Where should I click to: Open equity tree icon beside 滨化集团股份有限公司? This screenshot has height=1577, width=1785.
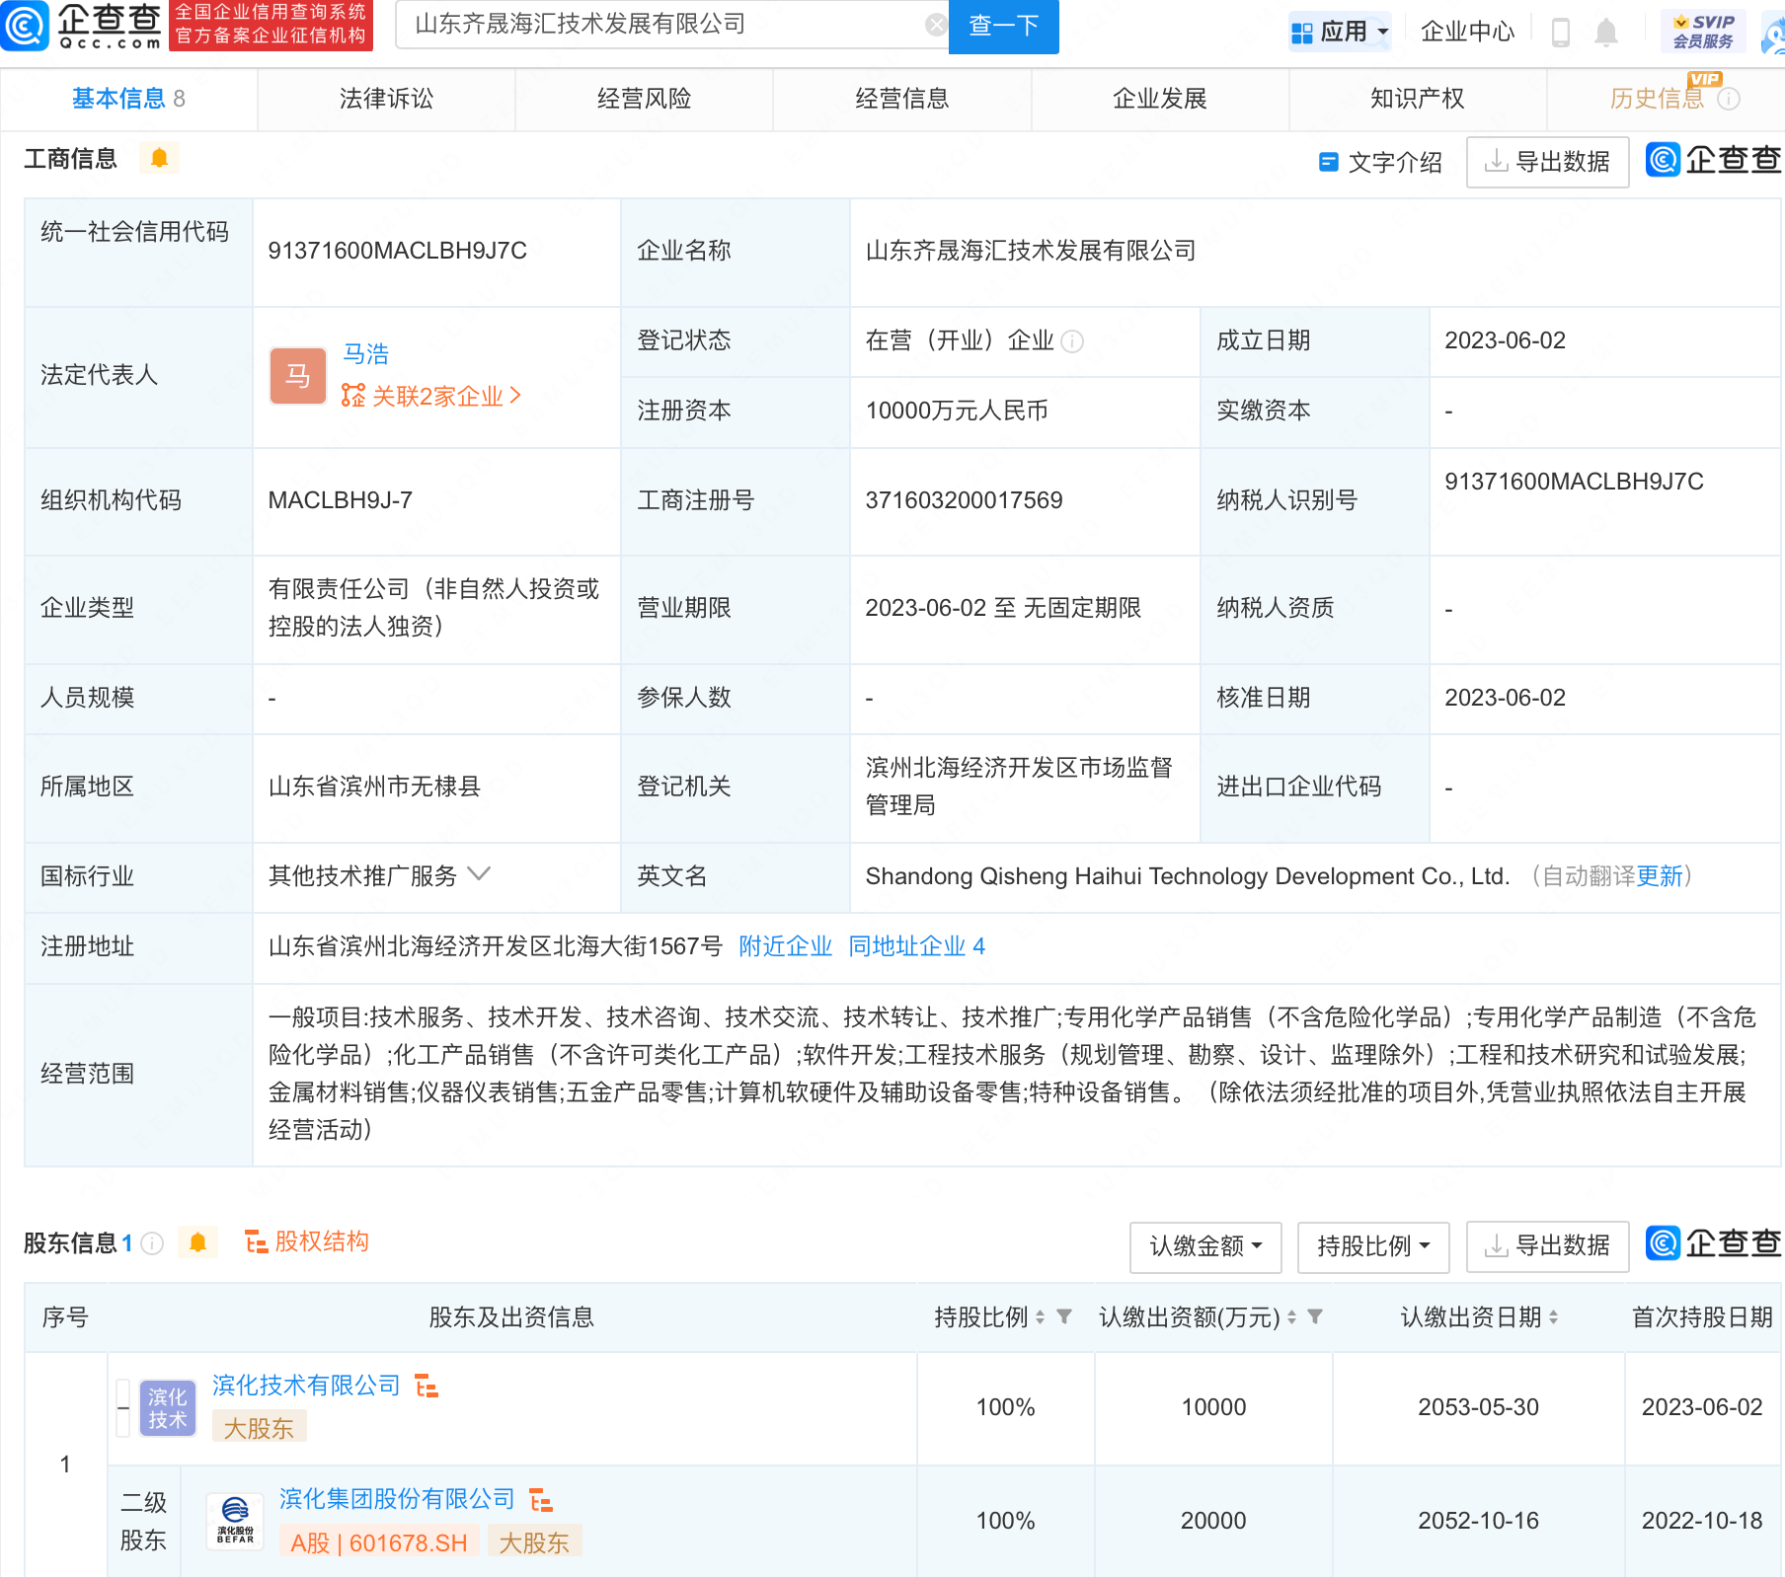(541, 1500)
